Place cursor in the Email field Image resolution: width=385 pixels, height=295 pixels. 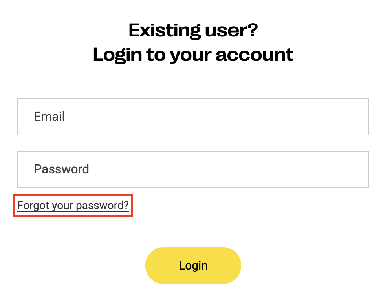pyautogui.click(x=193, y=117)
